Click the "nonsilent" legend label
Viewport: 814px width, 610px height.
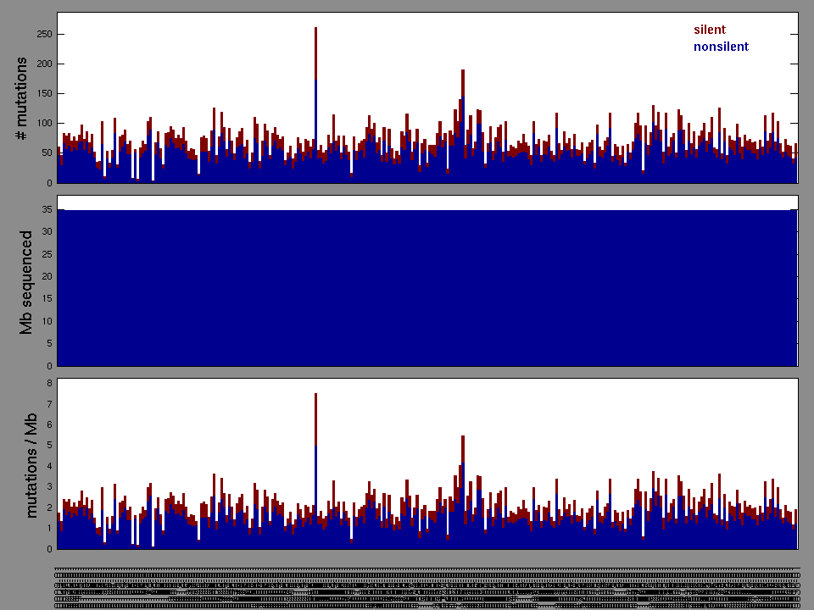(x=721, y=47)
